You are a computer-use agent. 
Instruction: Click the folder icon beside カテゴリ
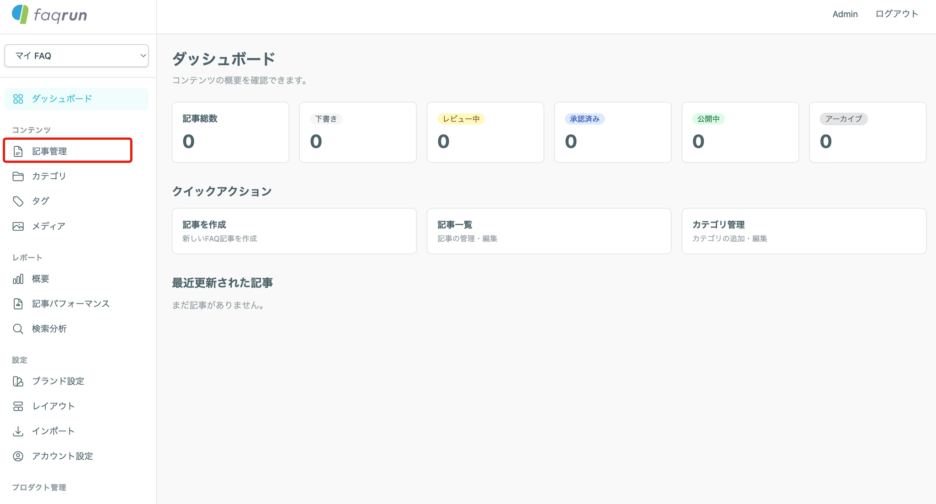tap(18, 176)
